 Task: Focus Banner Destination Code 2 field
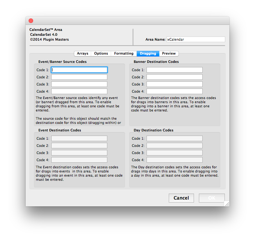click(x=174, y=77)
